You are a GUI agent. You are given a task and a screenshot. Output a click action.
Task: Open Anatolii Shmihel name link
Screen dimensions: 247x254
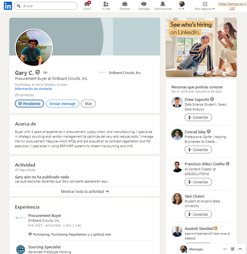coord(199,229)
